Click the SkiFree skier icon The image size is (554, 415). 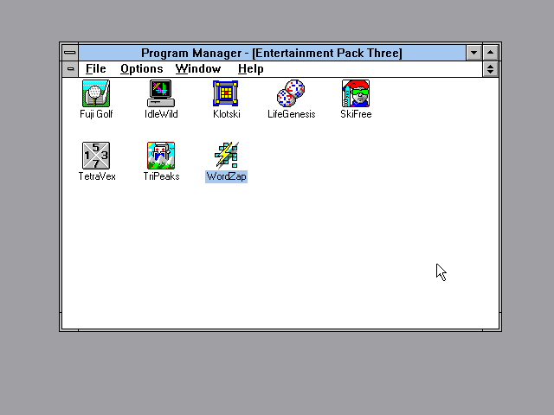pos(356,93)
